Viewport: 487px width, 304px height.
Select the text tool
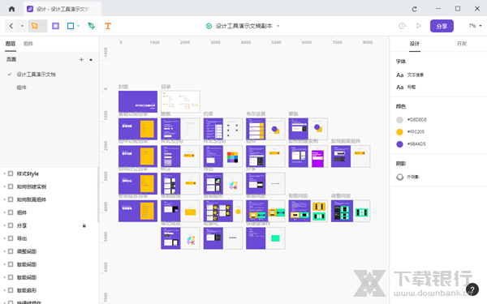(108, 26)
